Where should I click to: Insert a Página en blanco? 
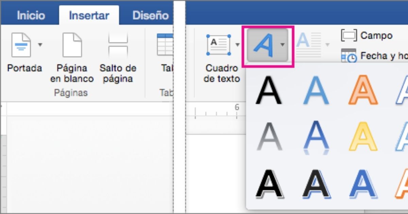click(x=72, y=45)
